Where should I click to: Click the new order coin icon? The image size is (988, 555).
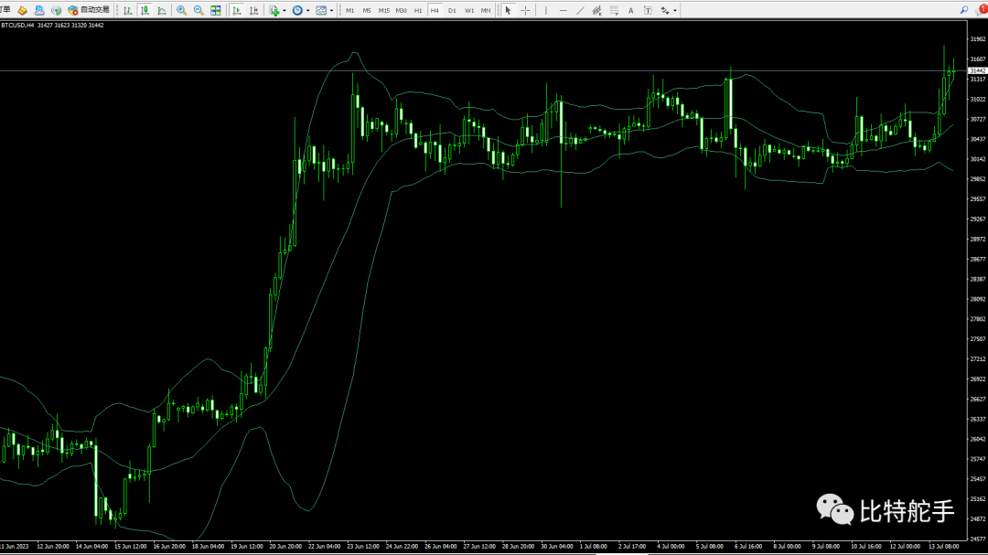pyautogui.click(x=22, y=10)
